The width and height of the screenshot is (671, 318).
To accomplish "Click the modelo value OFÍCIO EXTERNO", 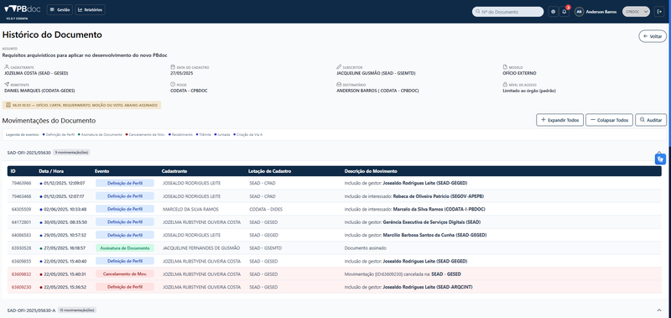I will [519, 73].
